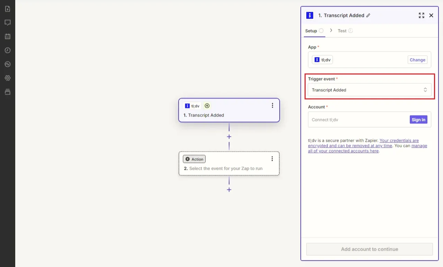Open the calendar schedule icon in sidebar
The width and height of the screenshot is (443, 267).
pos(8,37)
